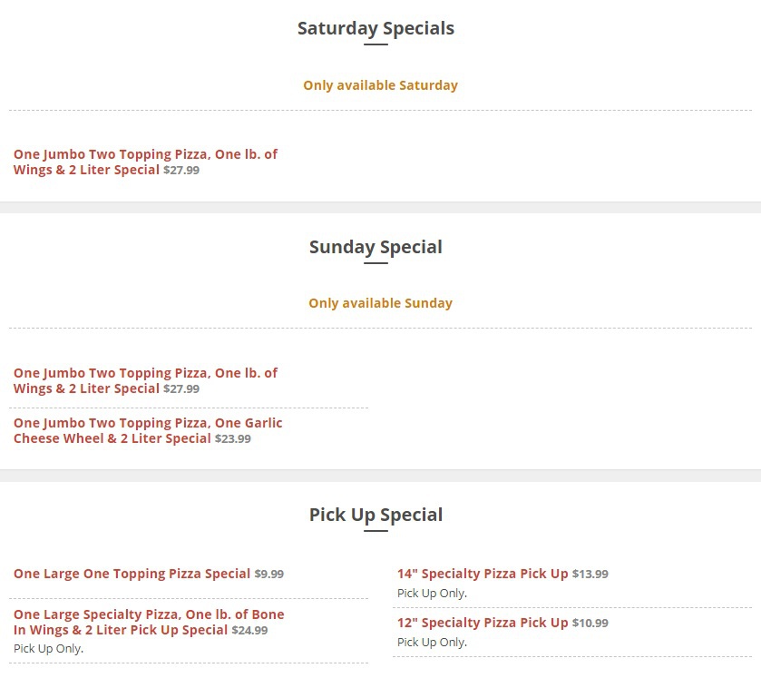Click the $13.99 price for the 14" pizza

coord(590,575)
